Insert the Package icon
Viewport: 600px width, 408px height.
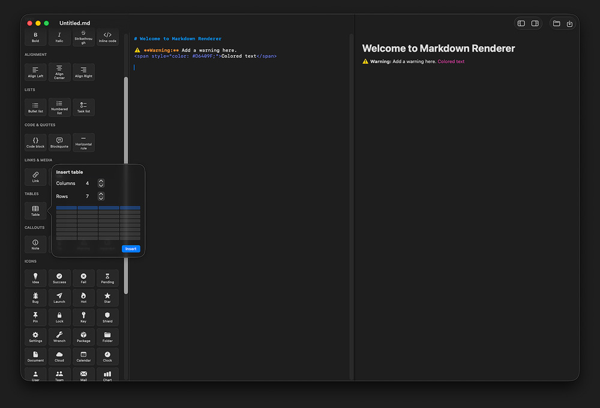tap(83, 337)
